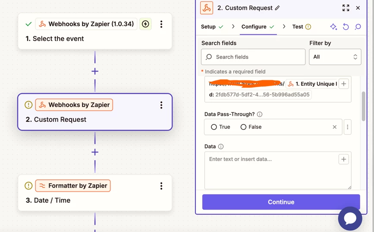Select the 1. Select the event step
Screen dimensions: 374x232
pyautogui.click(x=95, y=31)
